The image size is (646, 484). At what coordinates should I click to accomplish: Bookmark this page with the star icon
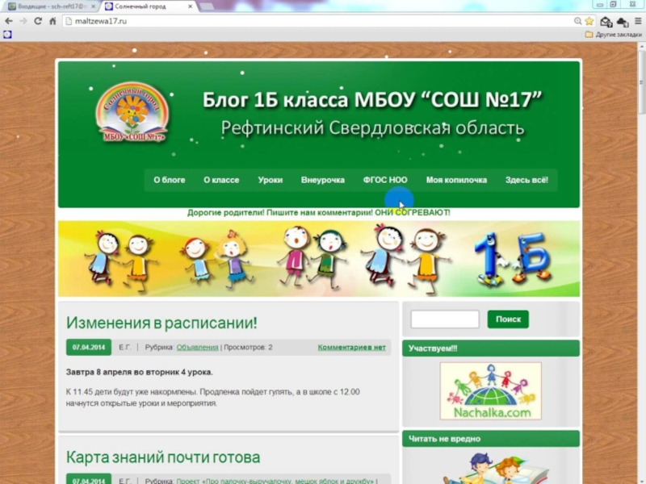pyautogui.click(x=589, y=21)
